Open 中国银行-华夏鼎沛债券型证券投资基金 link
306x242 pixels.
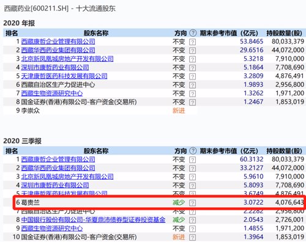(93, 220)
